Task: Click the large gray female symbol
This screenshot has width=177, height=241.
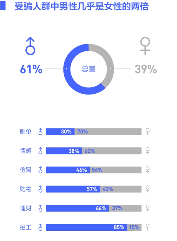Action: pyautogui.click(x=145, y=46)
